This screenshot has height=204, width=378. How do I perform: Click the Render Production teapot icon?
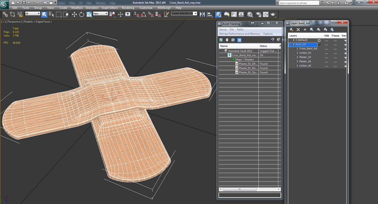(273, 15)
